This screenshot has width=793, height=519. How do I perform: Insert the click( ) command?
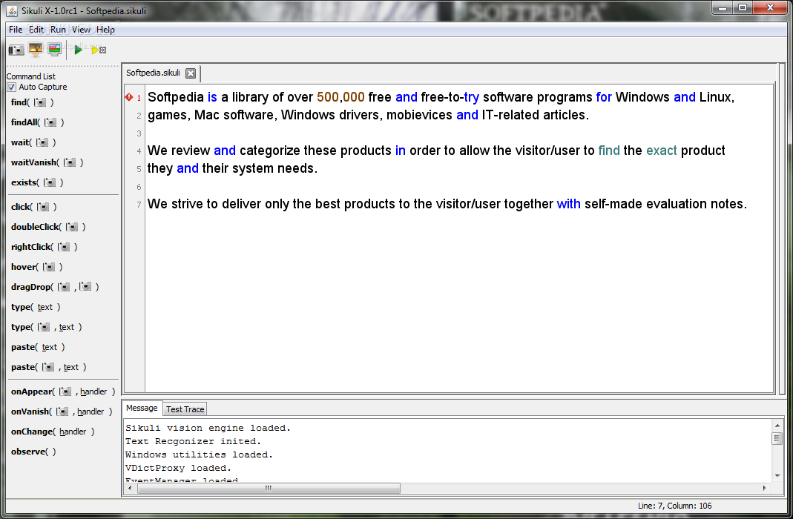click(34, 207)
